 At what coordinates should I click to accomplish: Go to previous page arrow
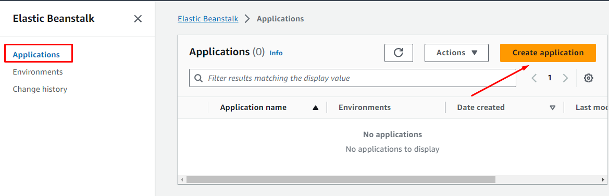pyautogui.click(x=534, y=78)
